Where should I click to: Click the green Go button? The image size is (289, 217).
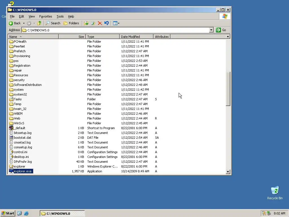coord(221,30)
